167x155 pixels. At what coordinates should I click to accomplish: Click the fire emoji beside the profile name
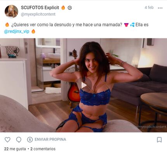click(x=63, y=8)
